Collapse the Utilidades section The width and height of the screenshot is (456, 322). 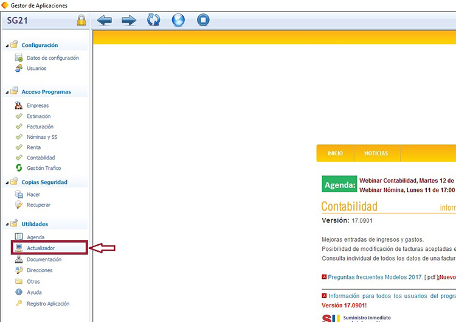click(7, 224)
